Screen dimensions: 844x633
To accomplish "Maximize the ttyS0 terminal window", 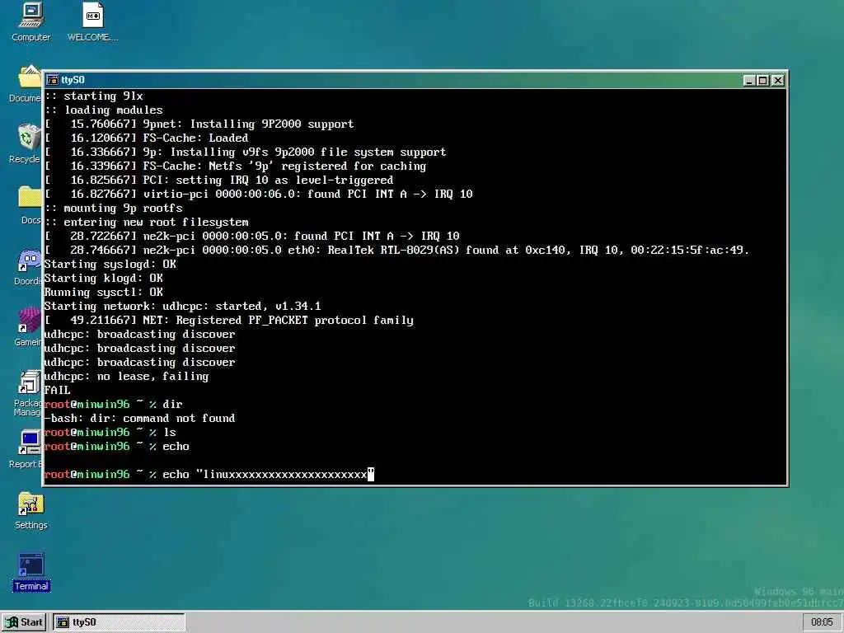I will pyautogui.click(x=762, y=81).
